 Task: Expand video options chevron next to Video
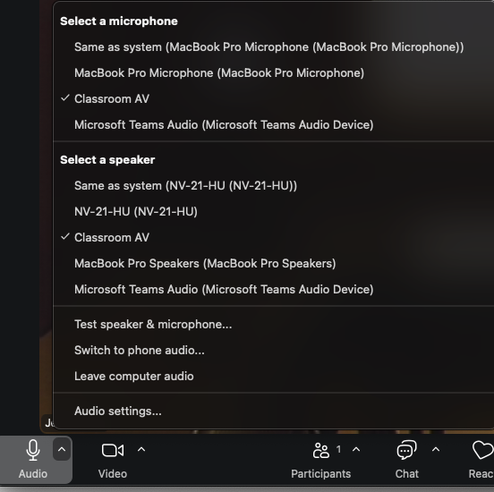[x=141, y=449]
